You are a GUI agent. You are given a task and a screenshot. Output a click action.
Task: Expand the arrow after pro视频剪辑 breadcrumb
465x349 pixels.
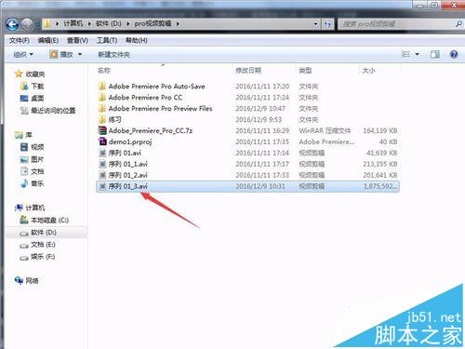click(178, 24)
